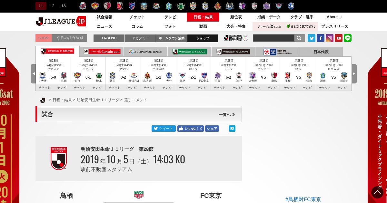Open the プレスリリース menu item
Screen dimensions: 387x203
pos(335,26)
